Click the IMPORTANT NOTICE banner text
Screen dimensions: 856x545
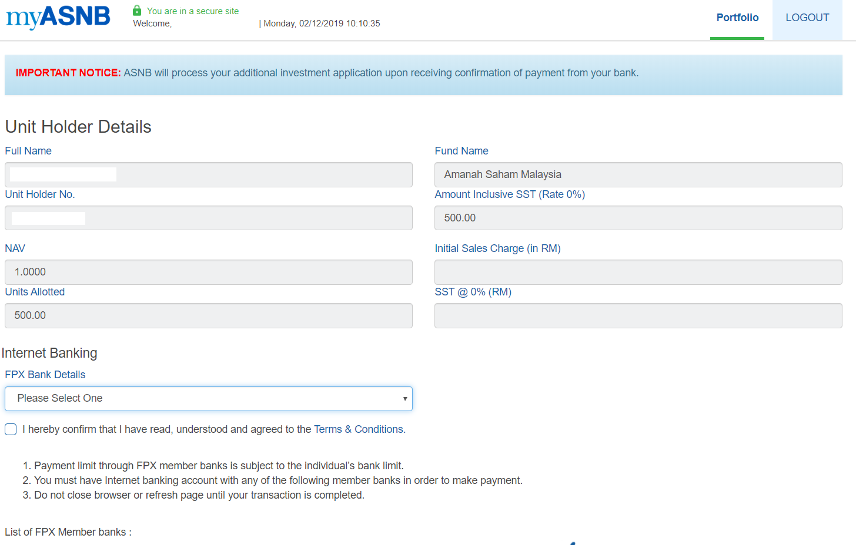(x=327, y=73)
